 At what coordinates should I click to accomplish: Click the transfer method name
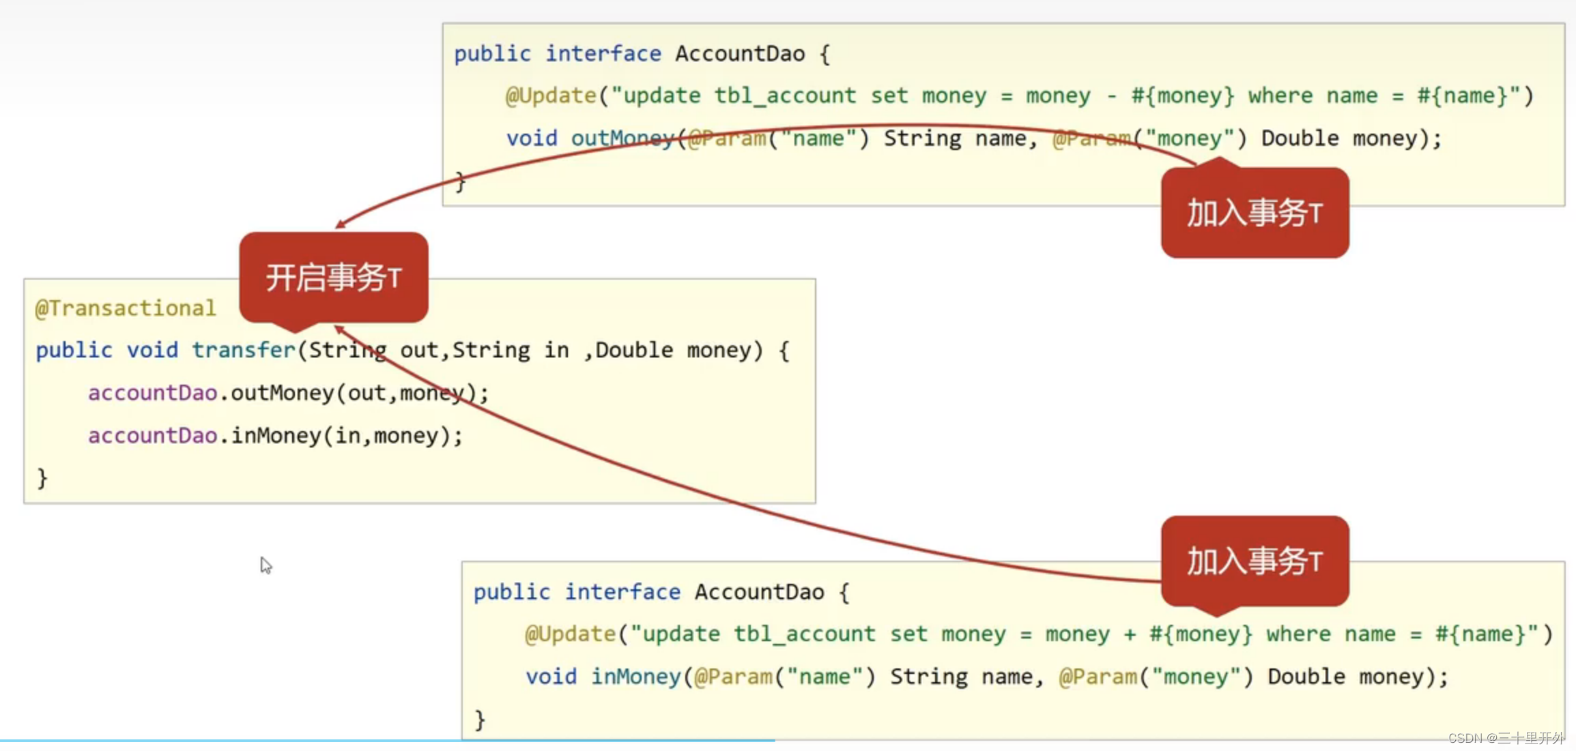[x=244, y=351]
